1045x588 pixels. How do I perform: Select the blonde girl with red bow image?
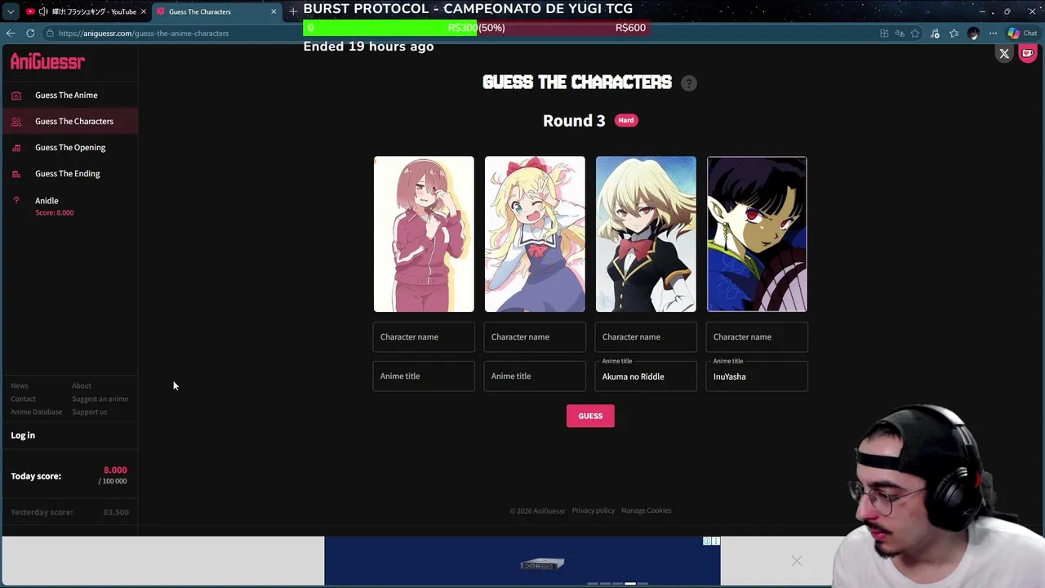(535, 234)
